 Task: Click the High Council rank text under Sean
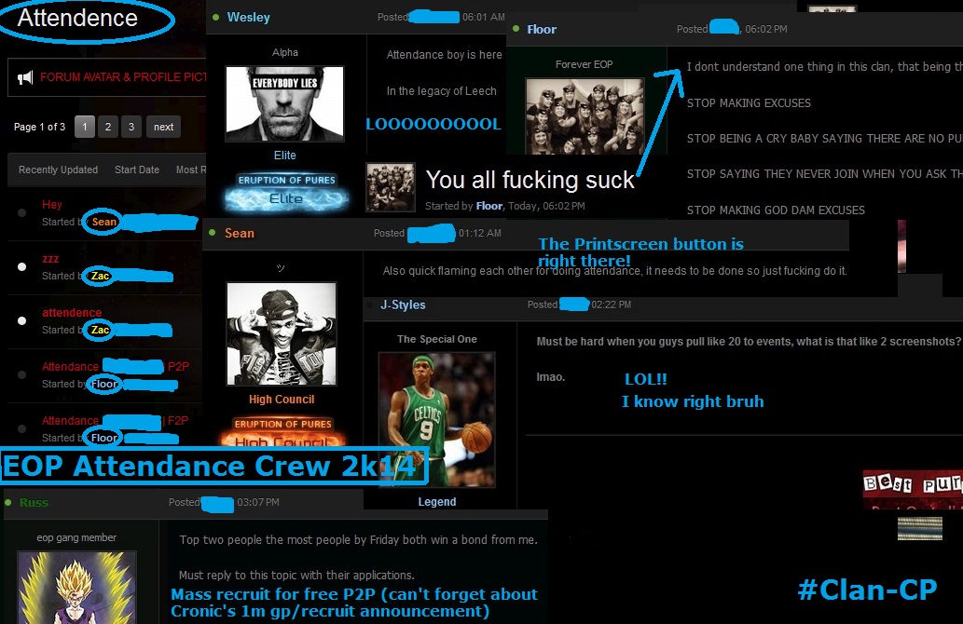(x=282, y=400)
